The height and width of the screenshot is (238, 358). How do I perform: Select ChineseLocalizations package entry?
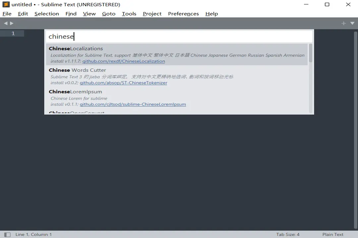76,49
